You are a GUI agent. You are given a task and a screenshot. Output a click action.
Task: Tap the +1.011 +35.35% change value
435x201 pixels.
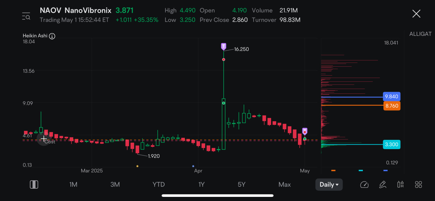[137, 20]
